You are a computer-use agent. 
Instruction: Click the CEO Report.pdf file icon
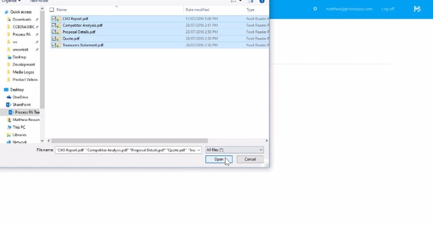(59, 19)
